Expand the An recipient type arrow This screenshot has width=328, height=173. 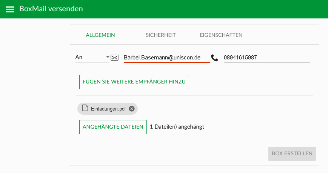tap(108, 57)
